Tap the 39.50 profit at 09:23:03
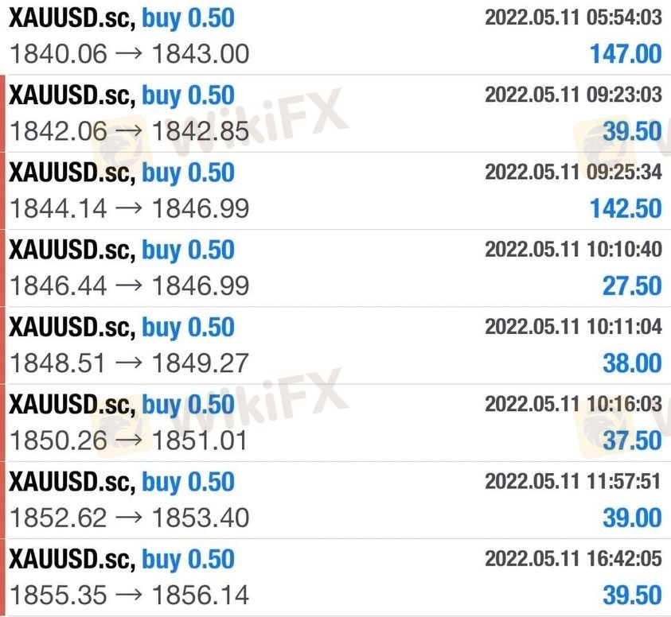Viewport: 671px width, 617px height. coord(632,131)
